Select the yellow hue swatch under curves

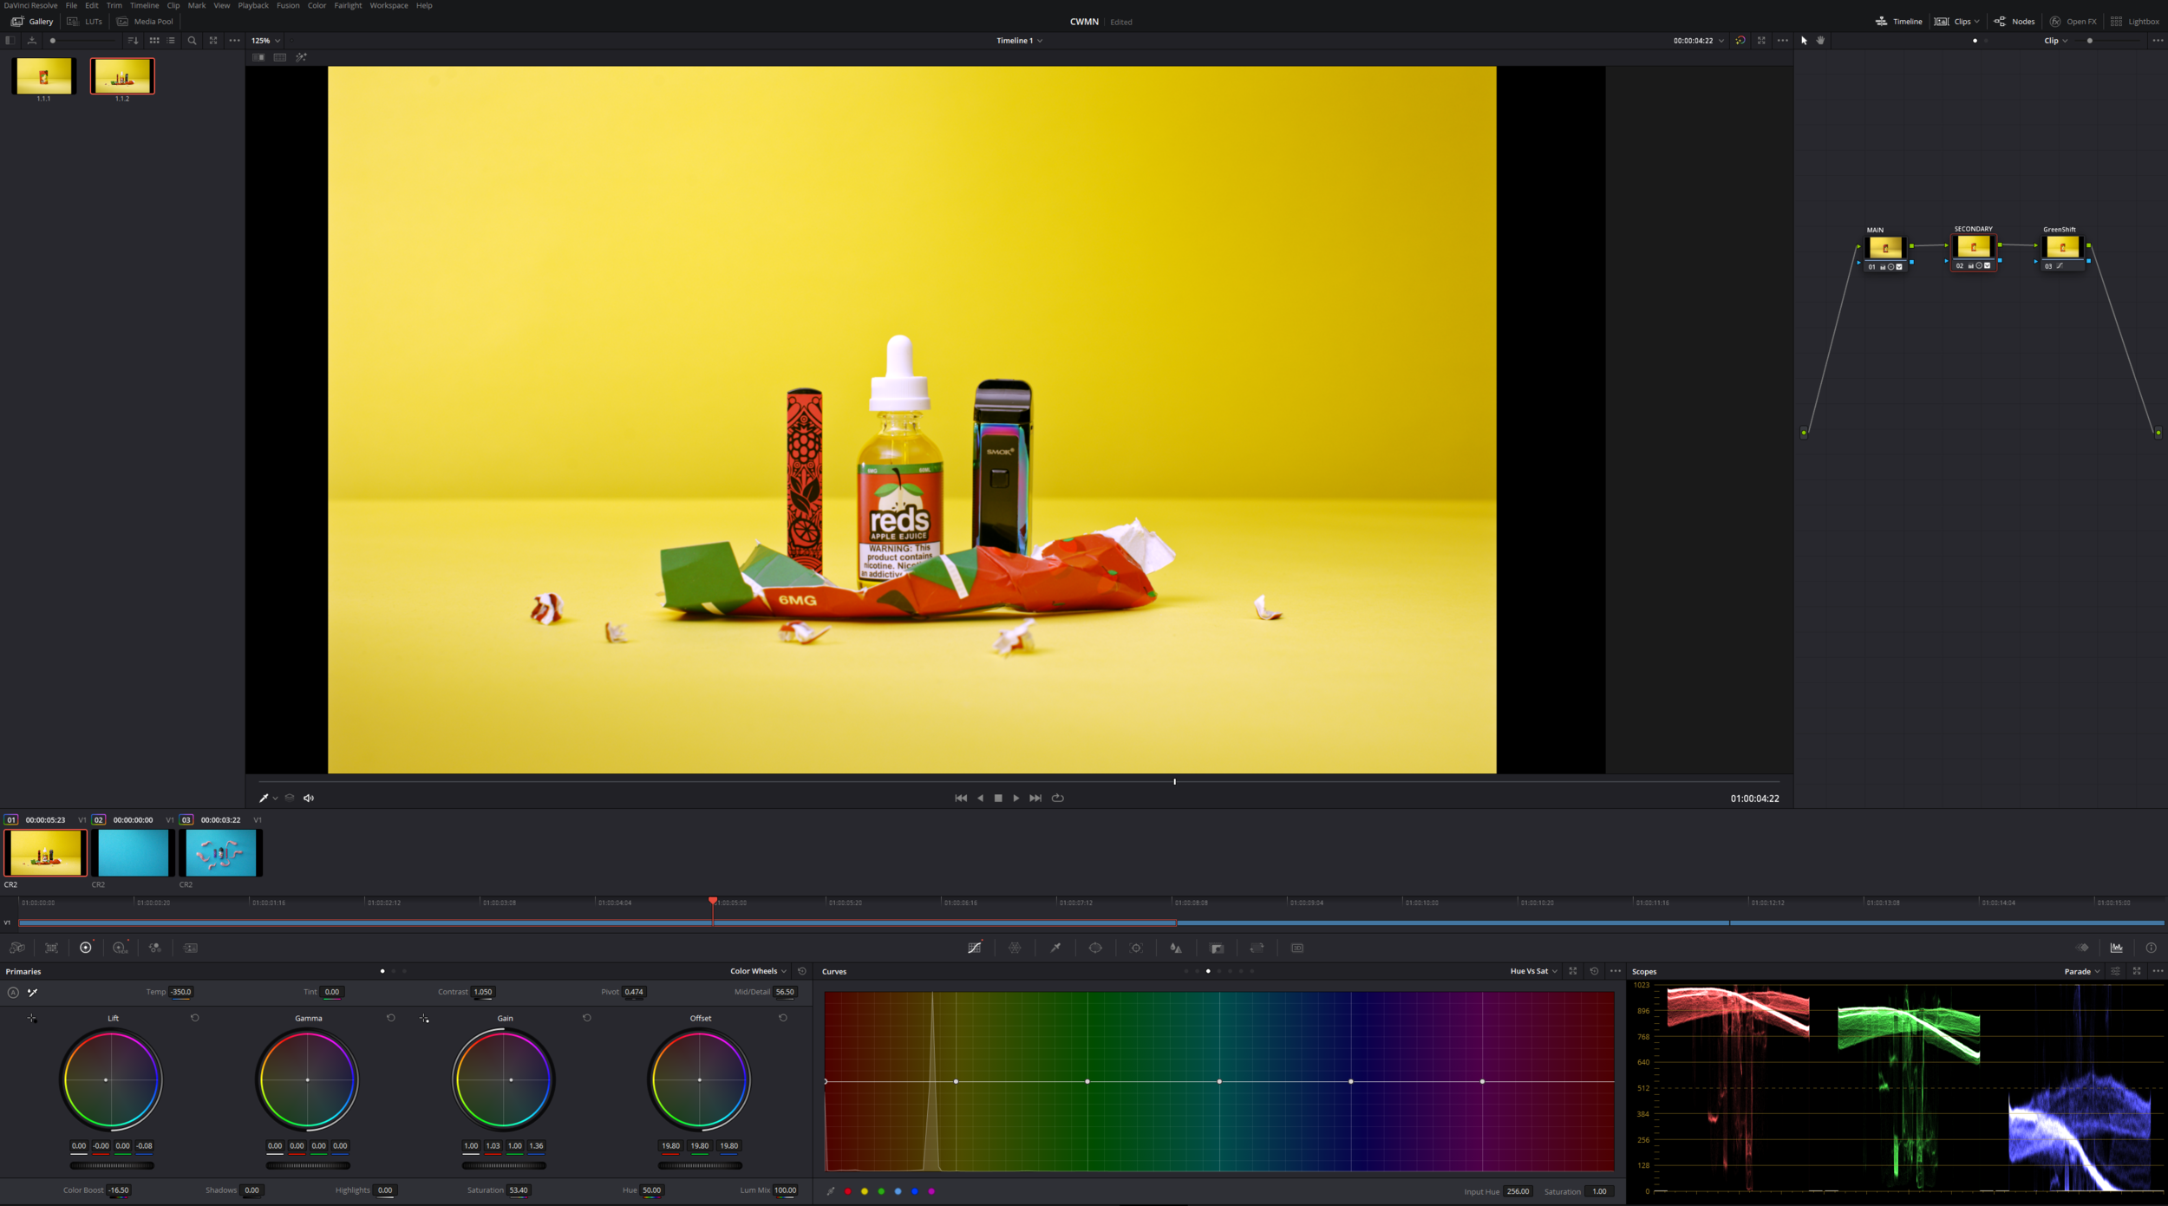click(x=865, y=1191)
